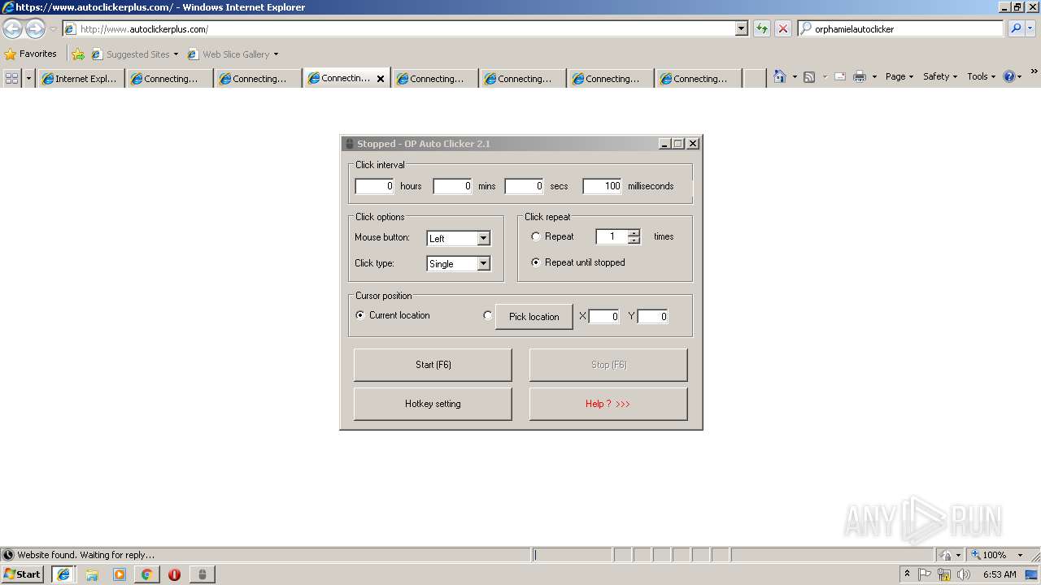
Task: Show hidden tray icons arrow
Action: (x=907, y=574)
